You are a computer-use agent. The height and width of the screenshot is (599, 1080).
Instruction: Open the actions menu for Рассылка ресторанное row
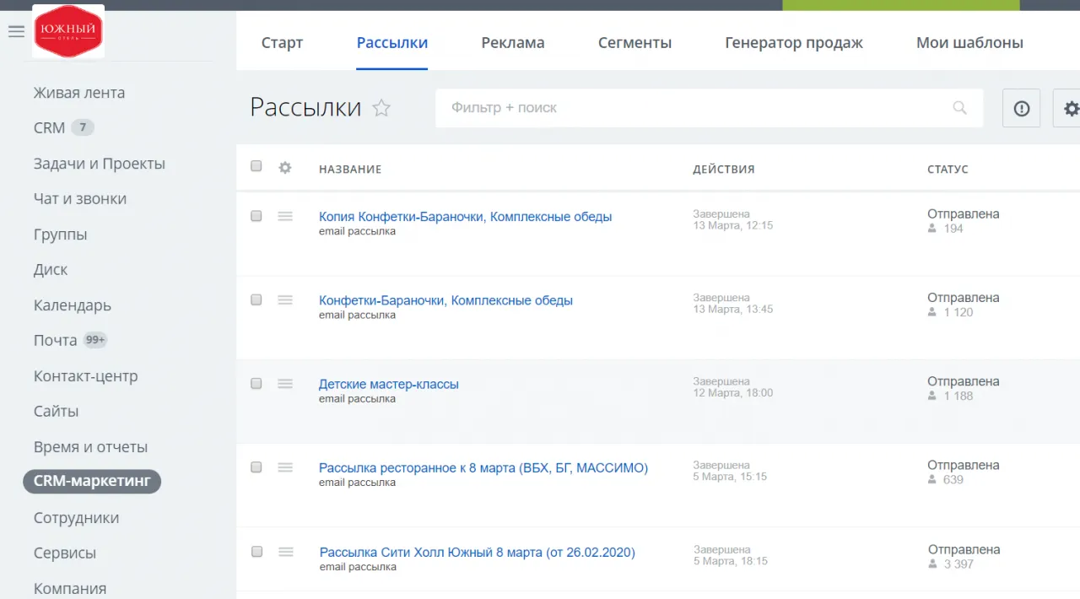pos(284,467)
